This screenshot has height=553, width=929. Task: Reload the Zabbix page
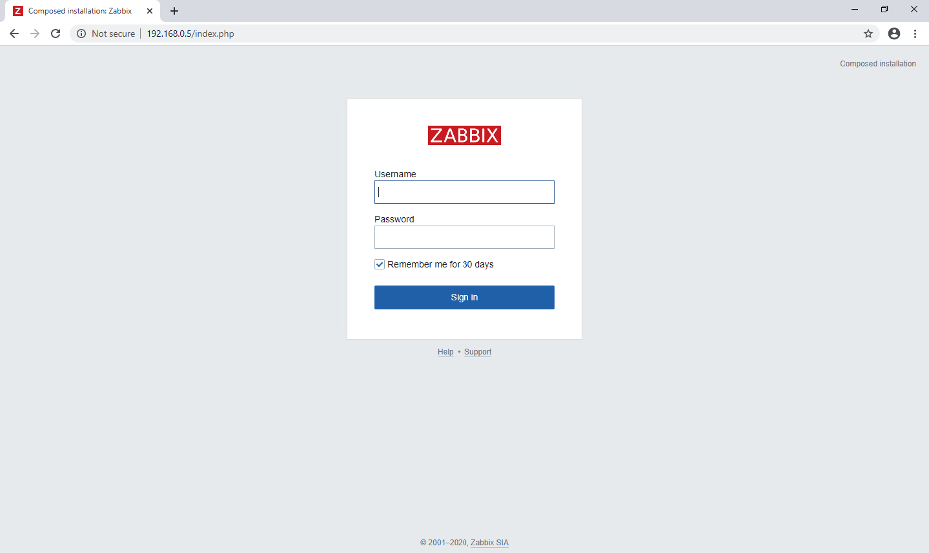[x=56, y=34]
